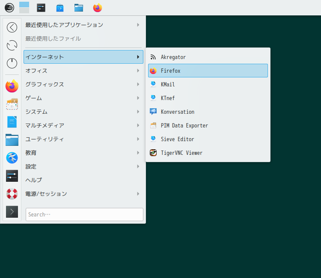
Task: Launch Akregator from the submenu
Action: [208, 57]
